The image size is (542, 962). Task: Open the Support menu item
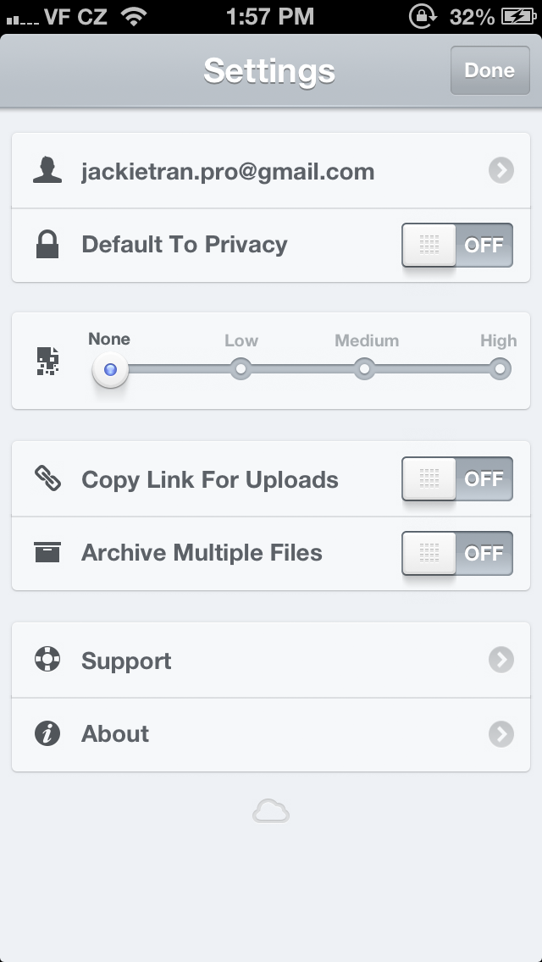click(126, 661)
